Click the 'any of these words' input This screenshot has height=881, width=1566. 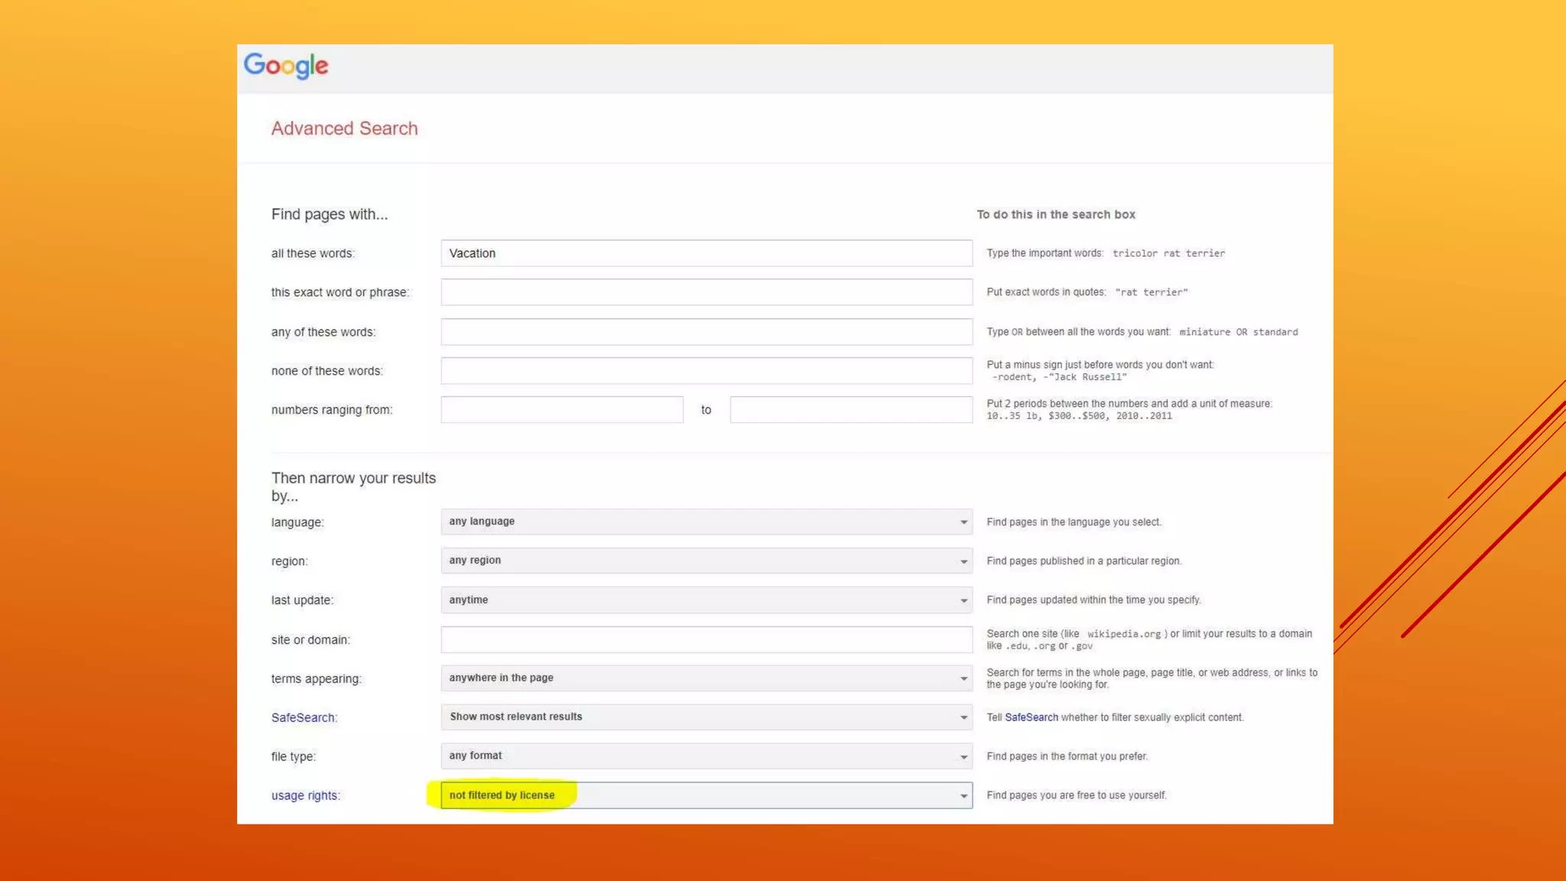point(706,332)
